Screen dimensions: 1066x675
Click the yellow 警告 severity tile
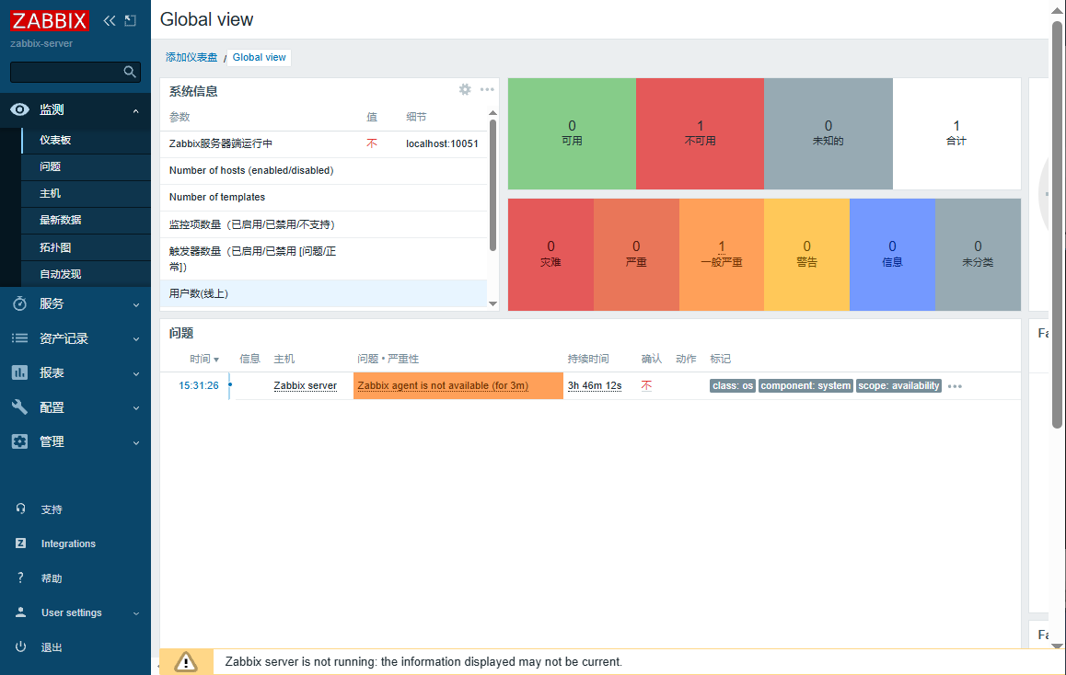[x=807, y=254]
